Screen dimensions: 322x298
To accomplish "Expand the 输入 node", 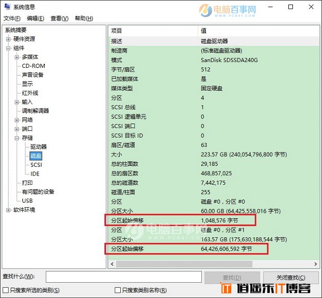I will click(x=17, y=102).
